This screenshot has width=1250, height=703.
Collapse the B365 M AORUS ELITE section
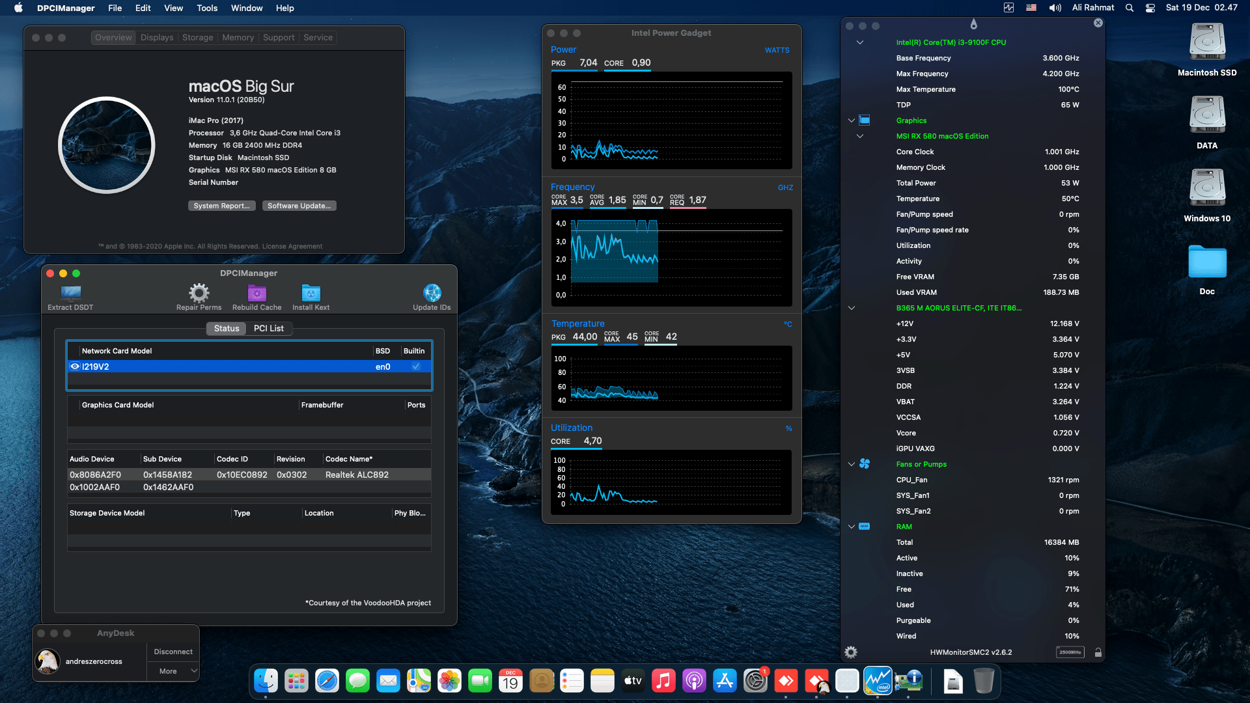[851, 308]
